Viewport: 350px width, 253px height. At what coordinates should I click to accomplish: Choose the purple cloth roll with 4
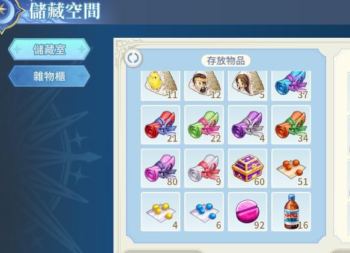pyautogui.click(x=247, y=125)
